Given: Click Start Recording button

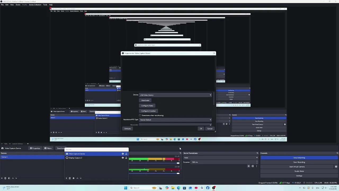Looking at the screenshot, I should click(299, 162).
